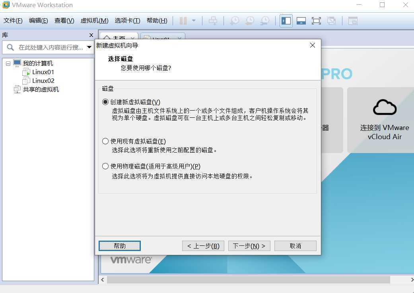This screenshot has height=293, width=414.
Task: Click the take snapshot clock icon
Action: point(234,21)
